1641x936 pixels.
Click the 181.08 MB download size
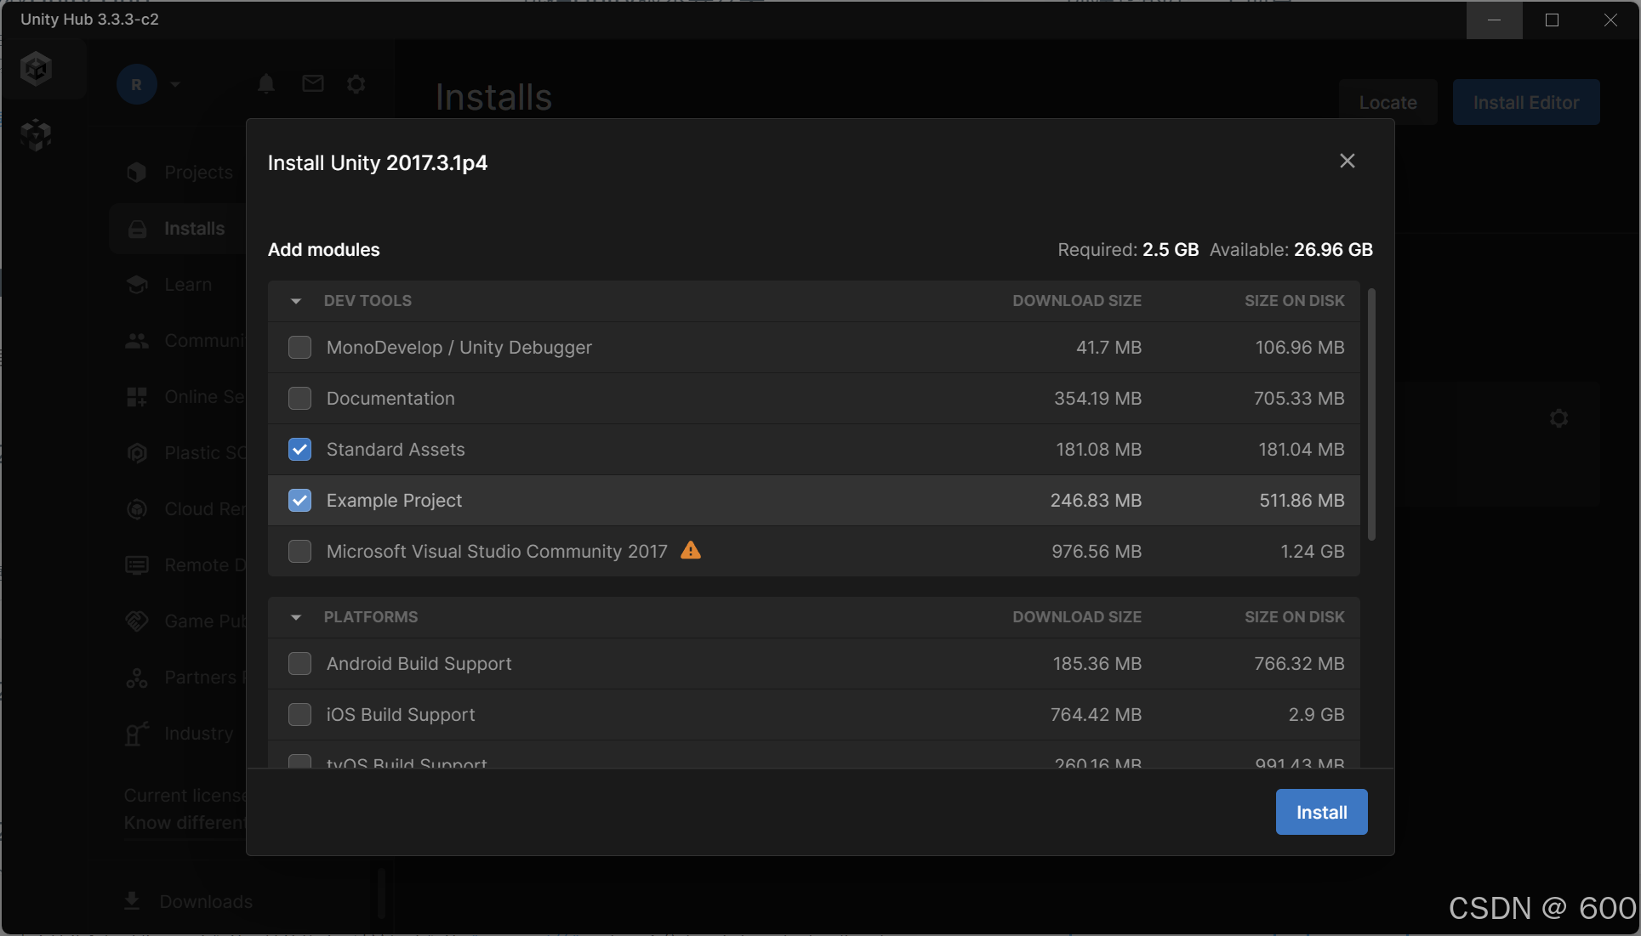click(x=1098, y=449)
